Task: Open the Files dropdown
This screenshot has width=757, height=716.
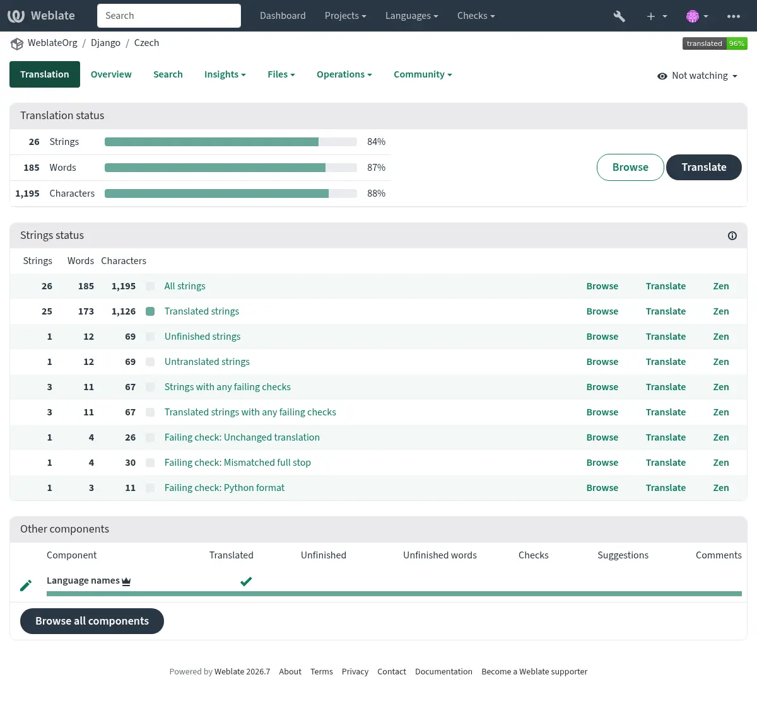Action: coord(281,74)
